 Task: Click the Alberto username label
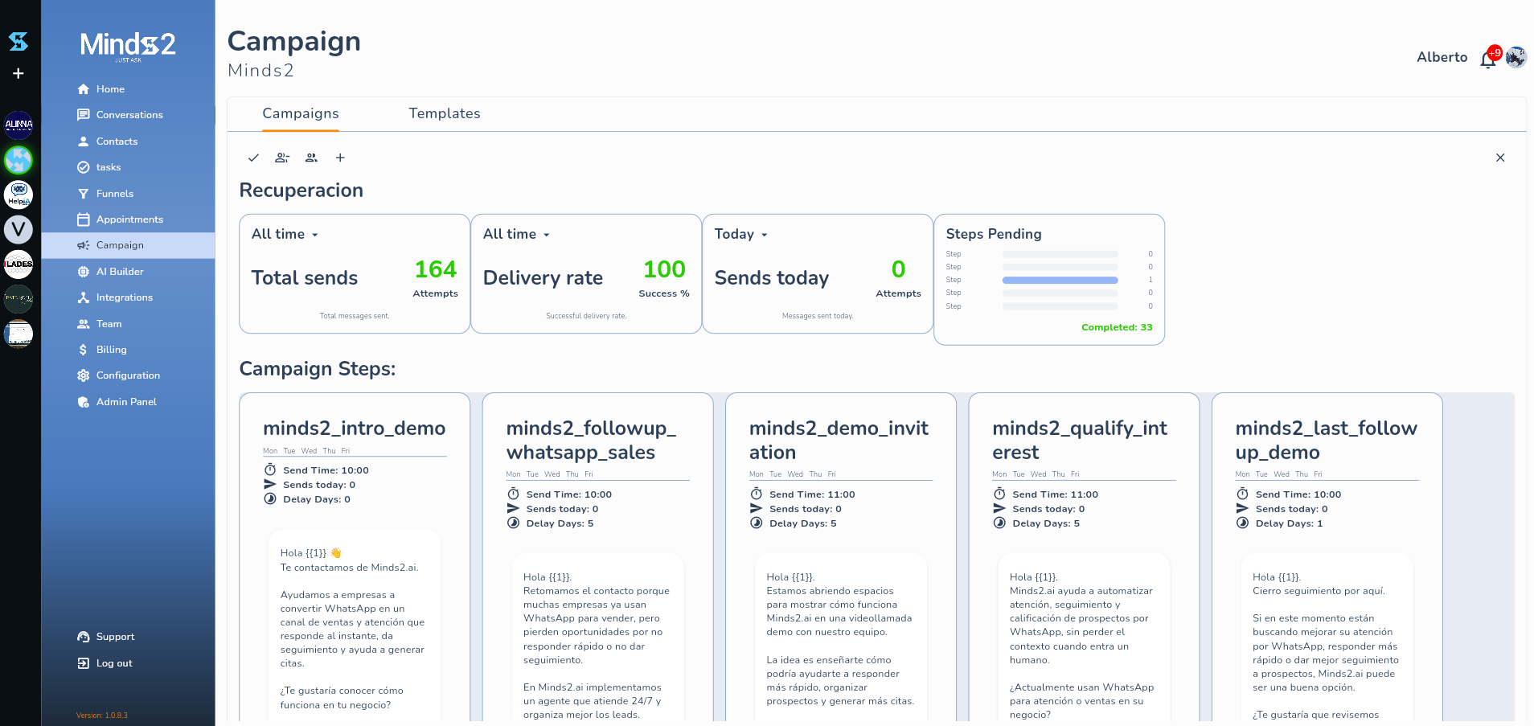point(1442,57)
